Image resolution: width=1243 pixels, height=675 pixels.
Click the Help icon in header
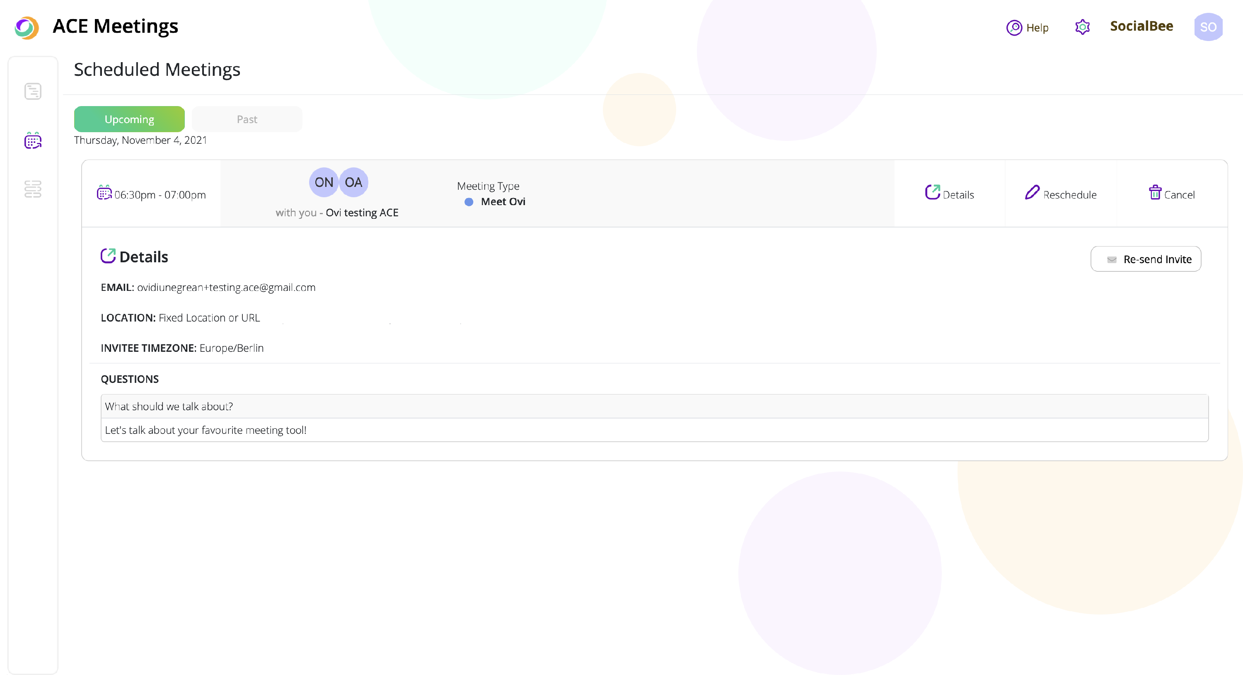point(1014,27)
